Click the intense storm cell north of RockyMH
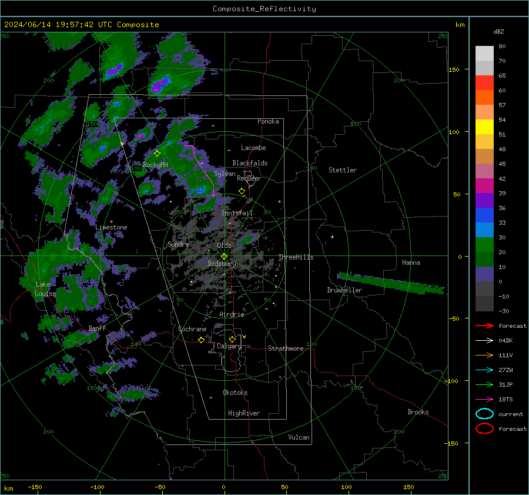 140,136
